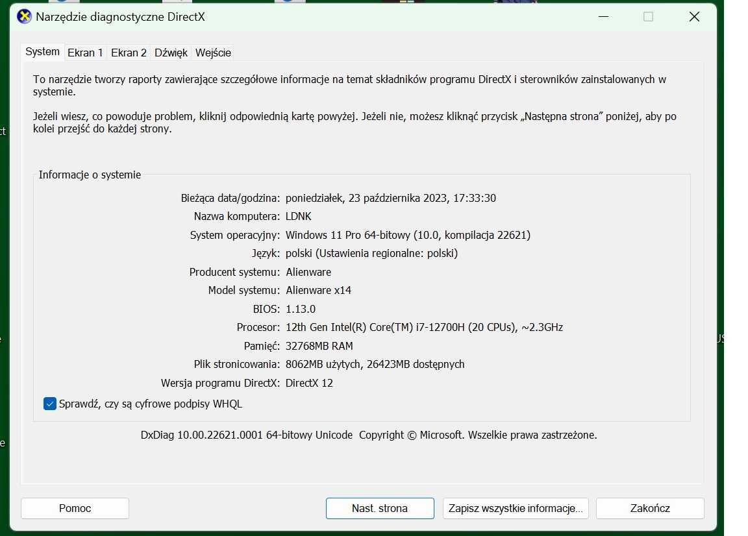The image size is (748, 536).
Task: Click the 'DxDiag 10.00.22621.0001 64-bitowy Unicode' footer text
Action: (247, 435)
